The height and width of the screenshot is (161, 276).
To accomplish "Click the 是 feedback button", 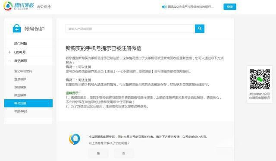I will point(98,153).
